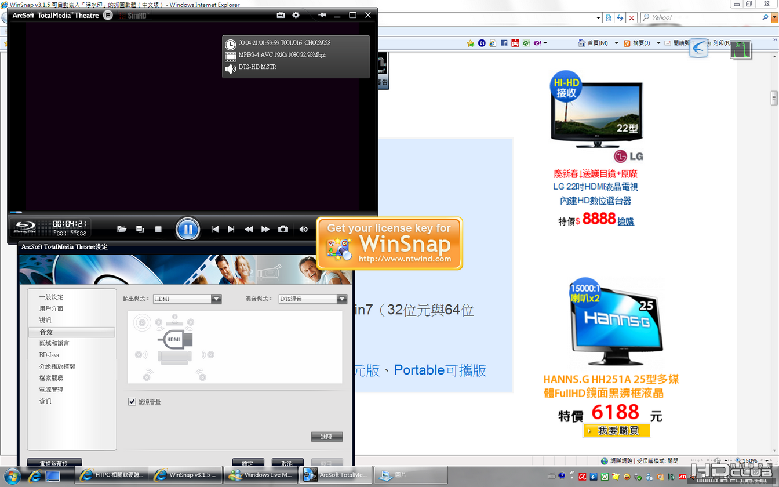The image size is (779, 487).
Task: Open a media file with the folder icon
Action: coord(122,229)
